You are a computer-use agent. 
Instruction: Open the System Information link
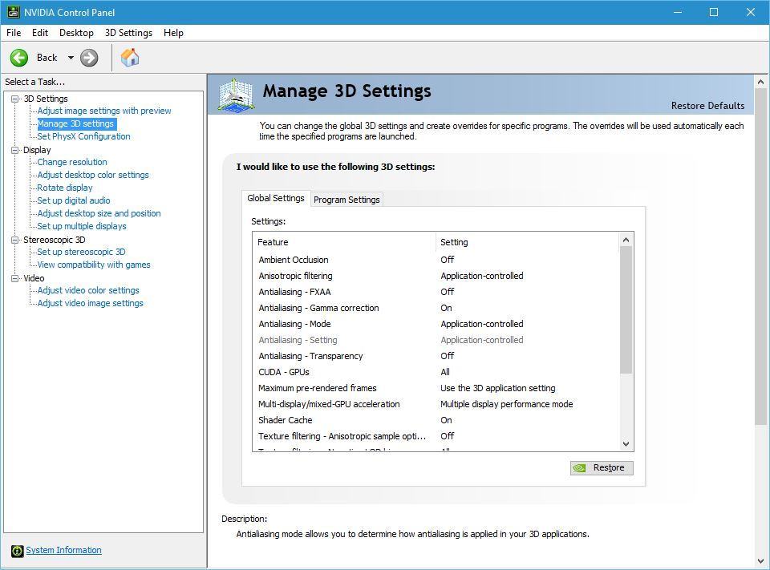coord(64,551)
